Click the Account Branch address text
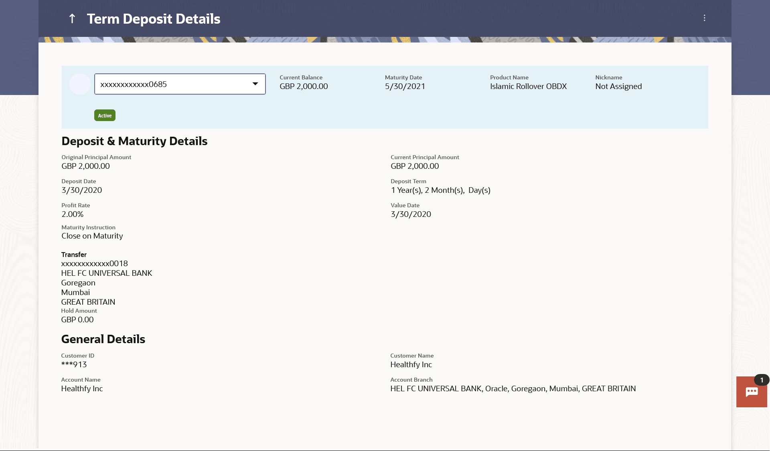Image resolution: width=770 pixels, height=451 pixels. [x=513, y=388]
